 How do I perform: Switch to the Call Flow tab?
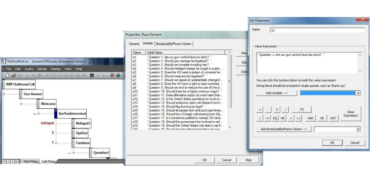click(48, 161)
